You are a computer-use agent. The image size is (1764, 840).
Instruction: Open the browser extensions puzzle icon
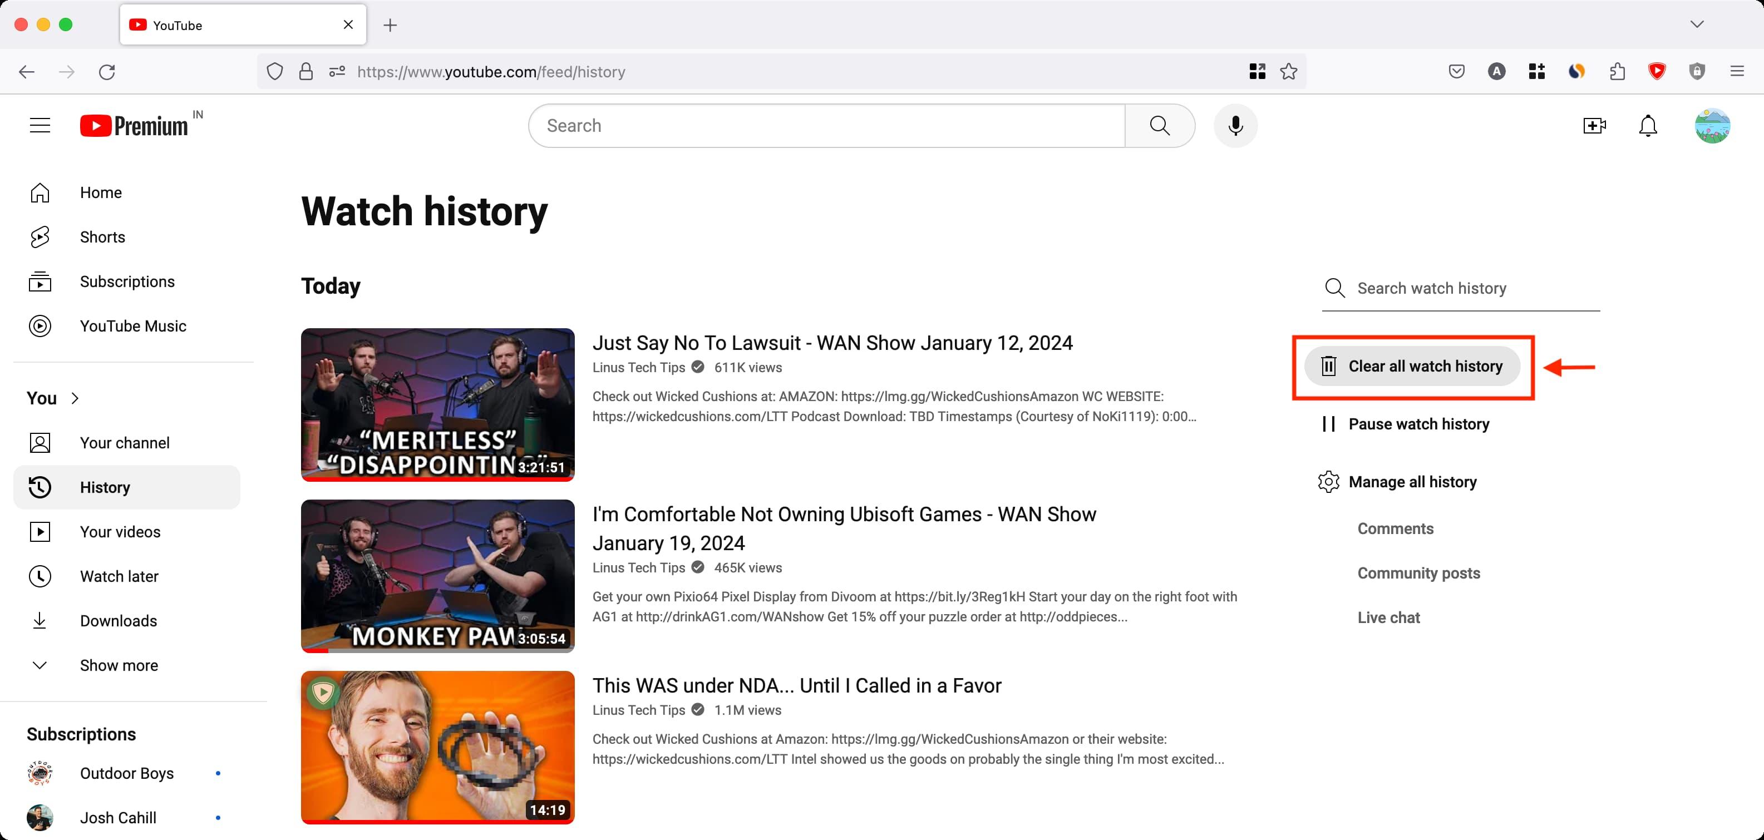pos(1617,72)
